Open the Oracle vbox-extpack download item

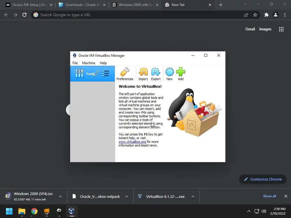tap(96, 196)
